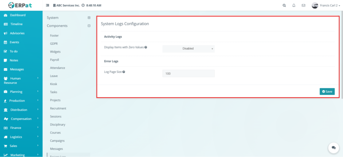Toggle the sidebar collapse icon
The height and width of the screenshot is (157, 343).
tap(48, 5)
